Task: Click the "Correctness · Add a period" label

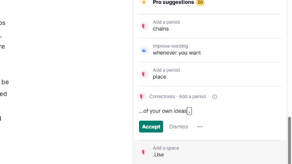Action: (177, 96)
